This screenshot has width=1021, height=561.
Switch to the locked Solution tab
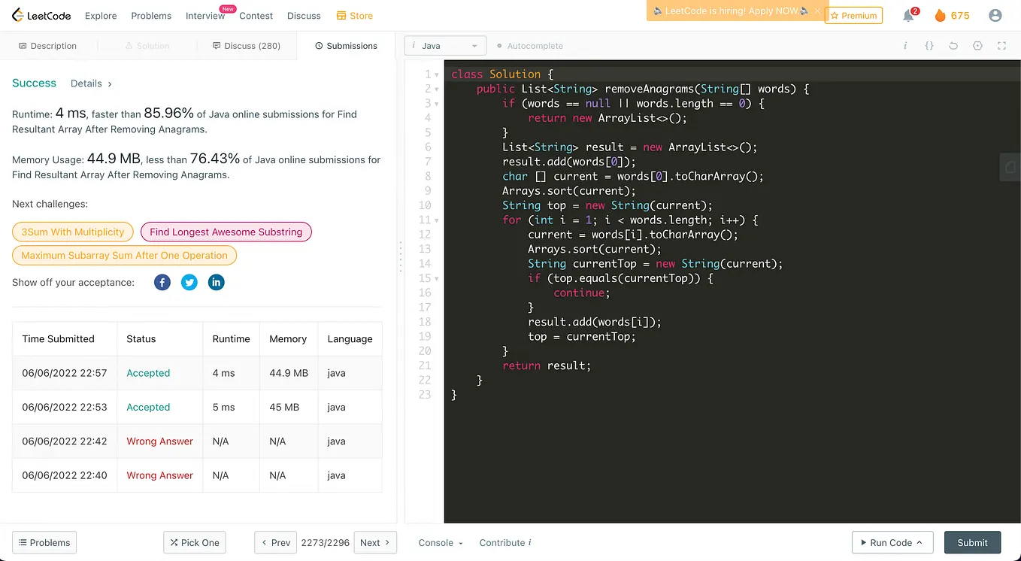(147, 46)
